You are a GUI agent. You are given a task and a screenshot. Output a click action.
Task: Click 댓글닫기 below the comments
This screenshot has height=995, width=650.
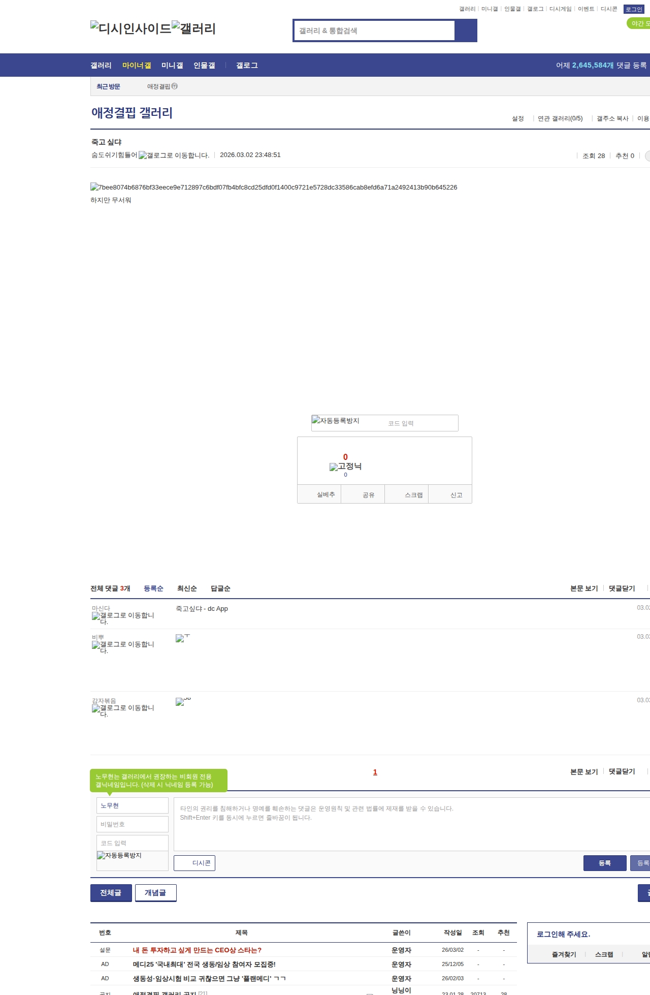click(x=622, y=771)
